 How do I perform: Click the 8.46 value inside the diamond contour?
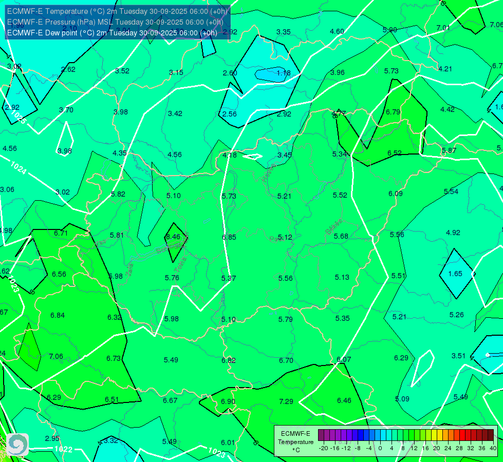pyautogui.click(x=173, y=237)
